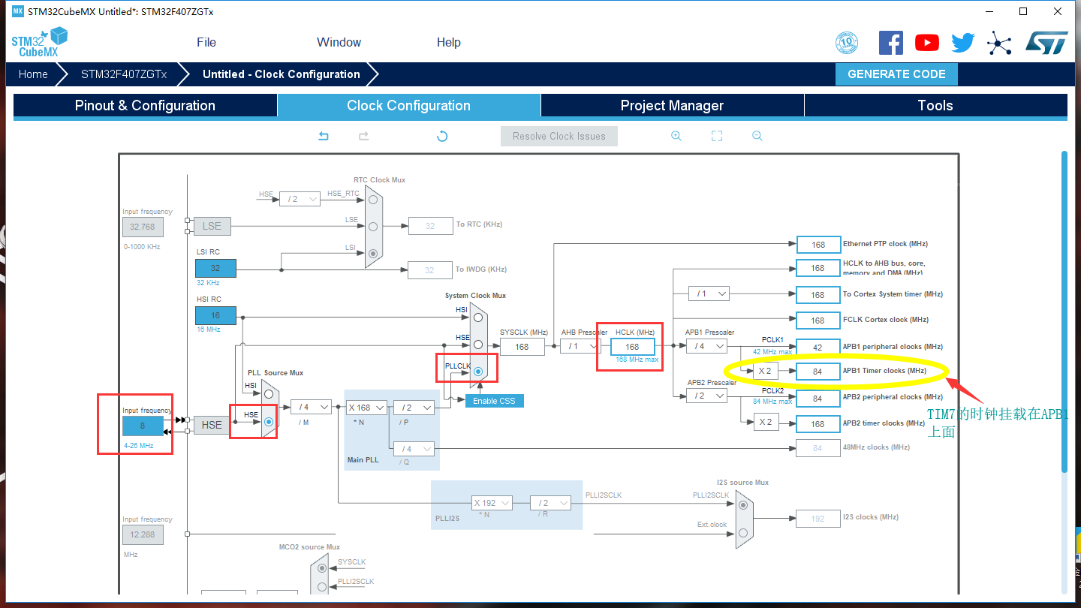The width and height of the screenshot is (1081, 608).
Task: Open the Window menu
Action: pos(339,42)
